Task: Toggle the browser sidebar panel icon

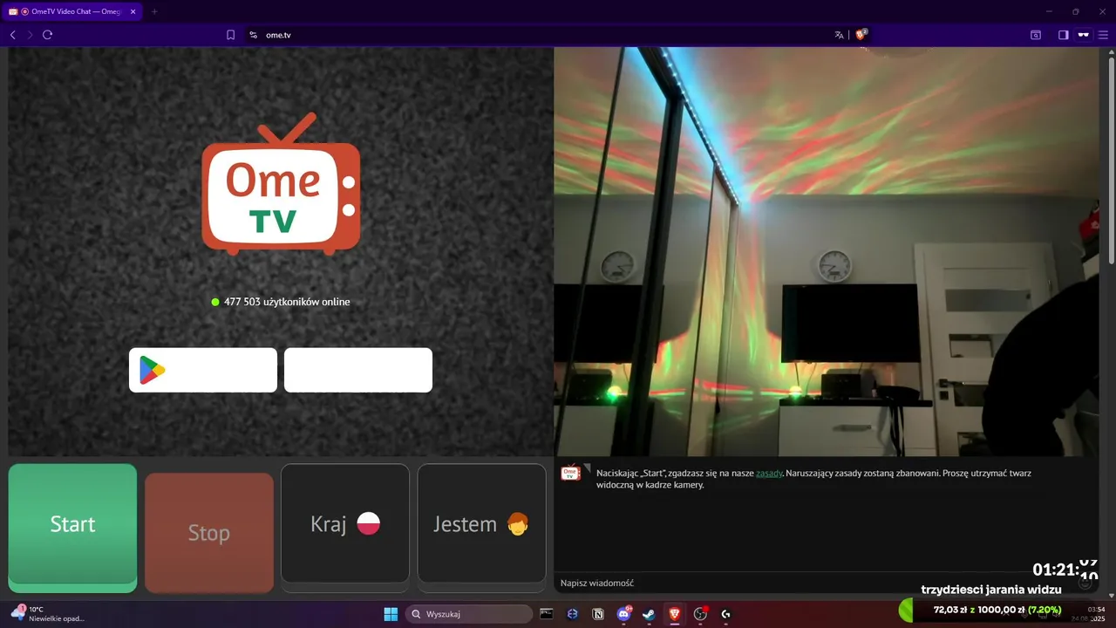Action: coord(1064,35)
